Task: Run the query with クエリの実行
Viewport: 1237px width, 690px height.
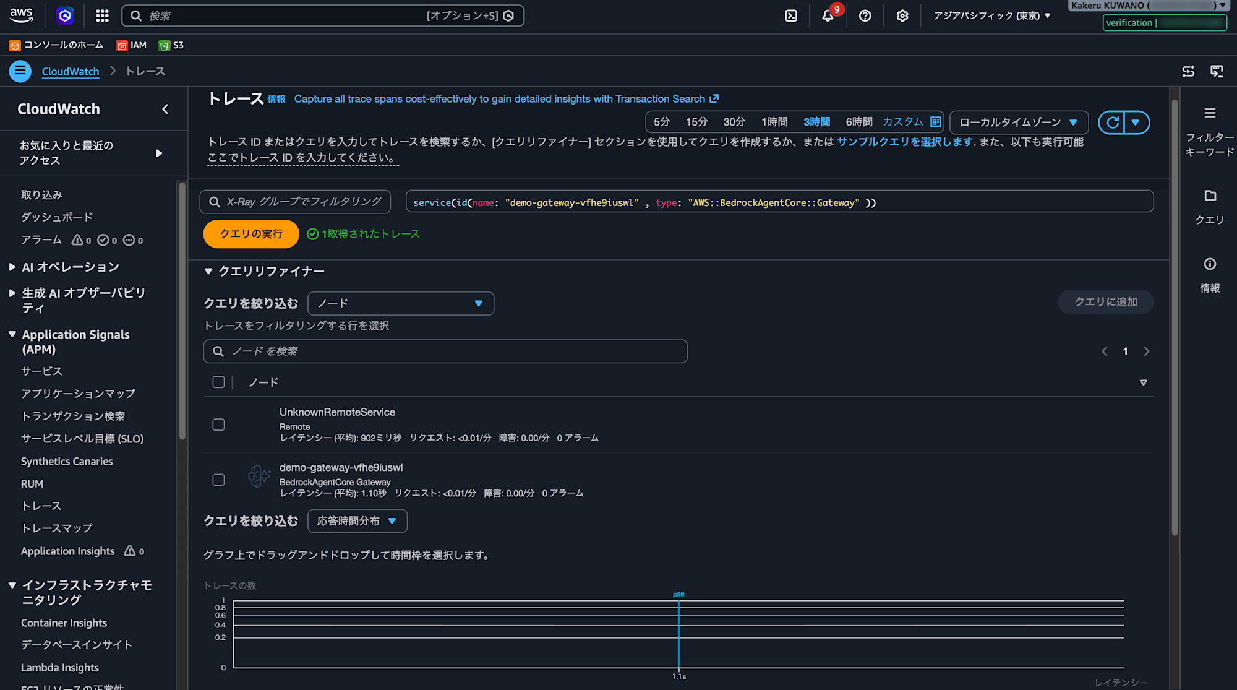Action: [x=251, y=234]
